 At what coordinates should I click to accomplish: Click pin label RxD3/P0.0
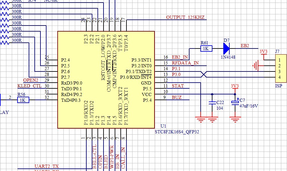[72, 83]
